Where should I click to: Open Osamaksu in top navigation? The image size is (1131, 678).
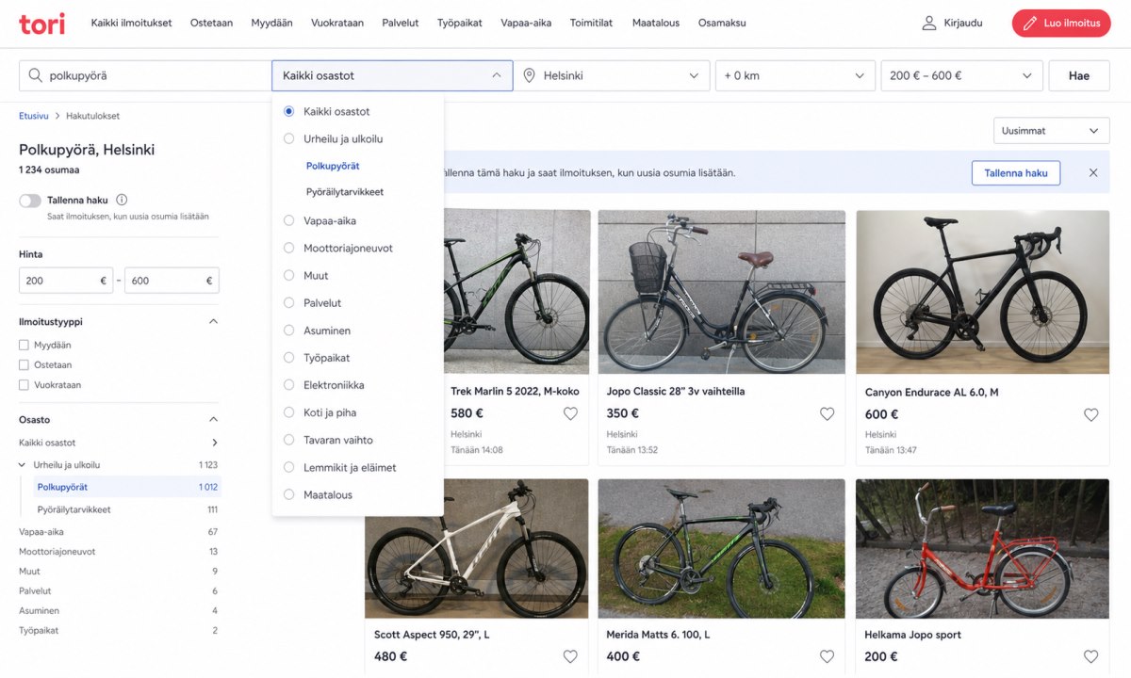(722, 23)
